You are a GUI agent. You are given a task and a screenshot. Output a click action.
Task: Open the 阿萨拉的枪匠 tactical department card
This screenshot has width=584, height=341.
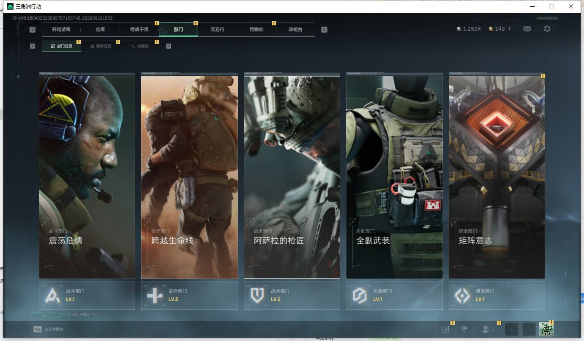tap(292, 177)
